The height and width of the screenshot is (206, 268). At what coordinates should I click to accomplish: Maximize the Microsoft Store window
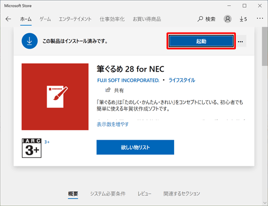244,6
